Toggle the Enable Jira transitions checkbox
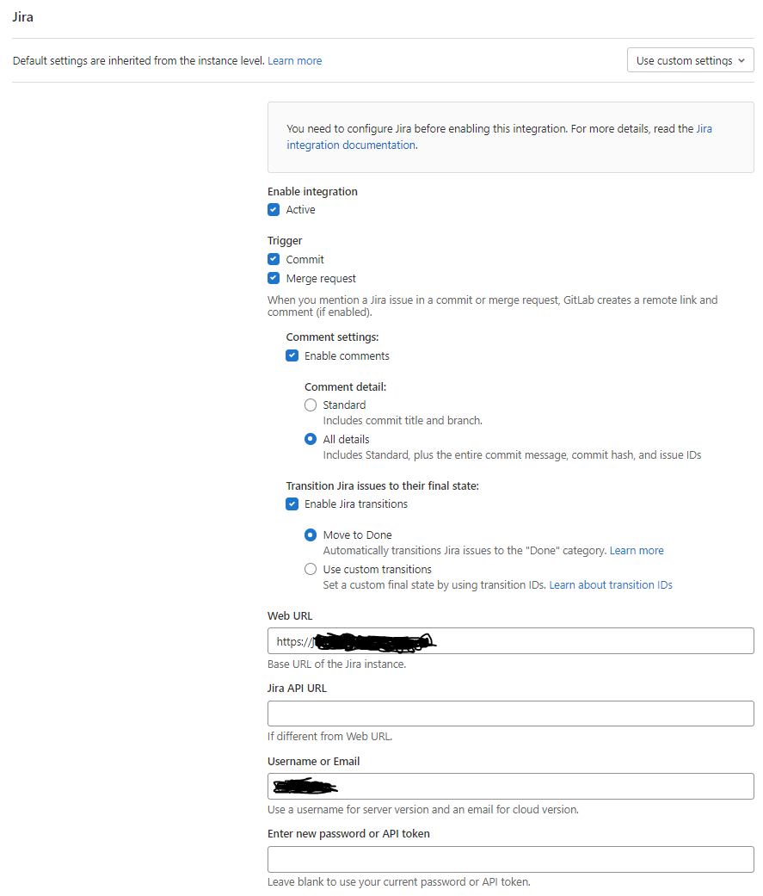 [x=292, y=504]
